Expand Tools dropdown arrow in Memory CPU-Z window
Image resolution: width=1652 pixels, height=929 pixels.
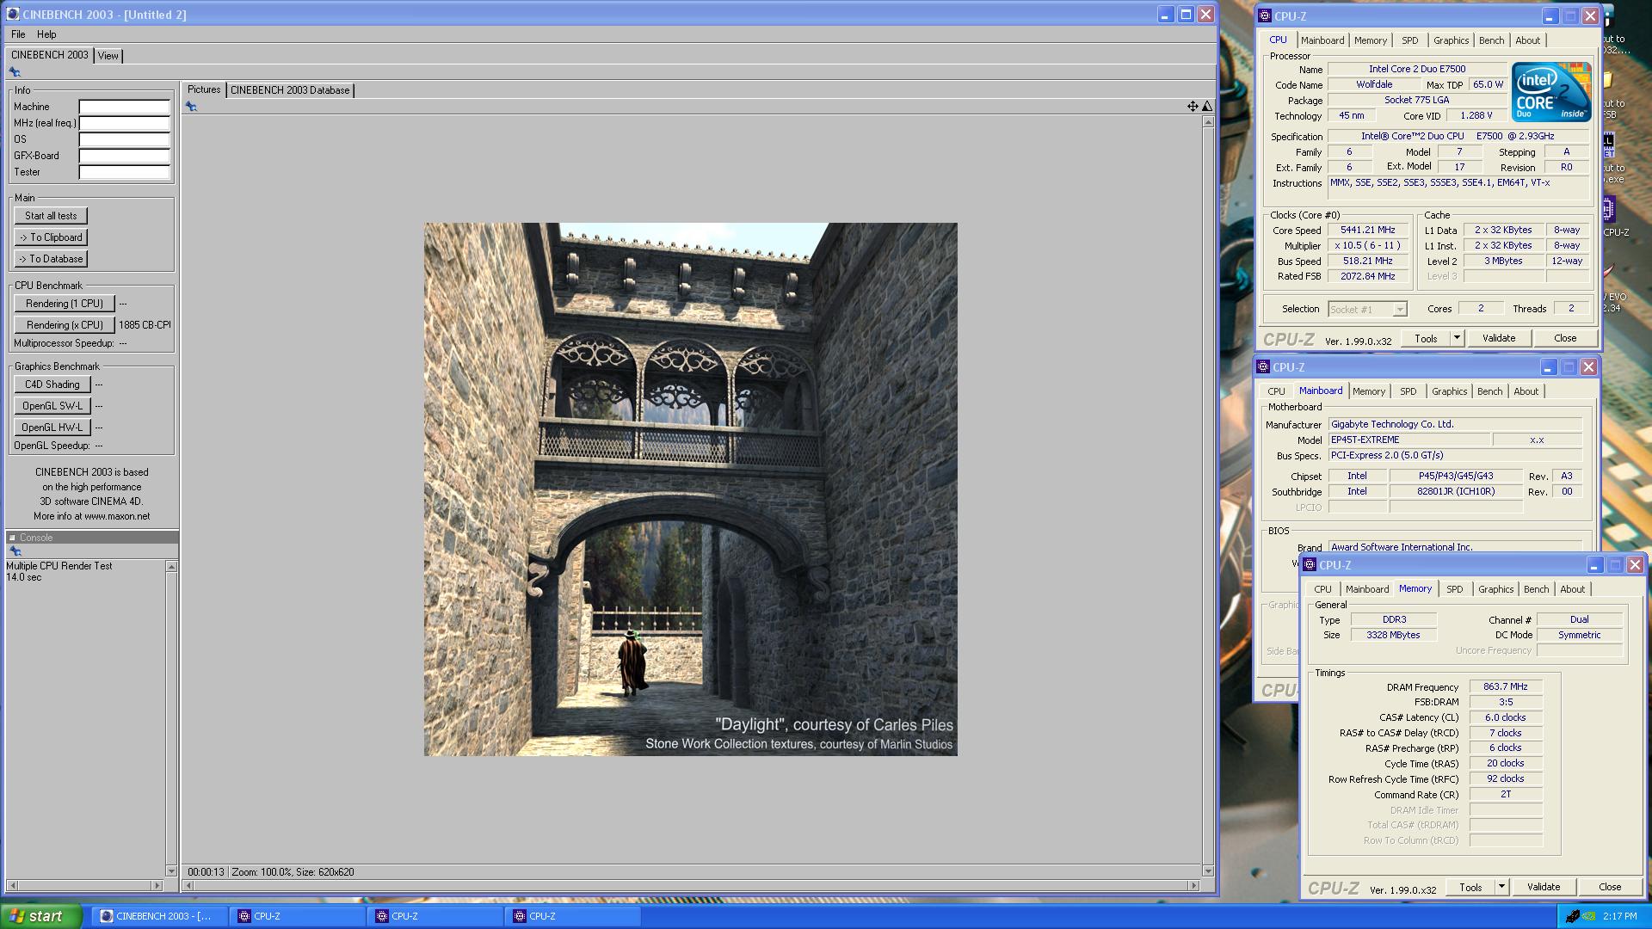click(x=1501, y=887)
